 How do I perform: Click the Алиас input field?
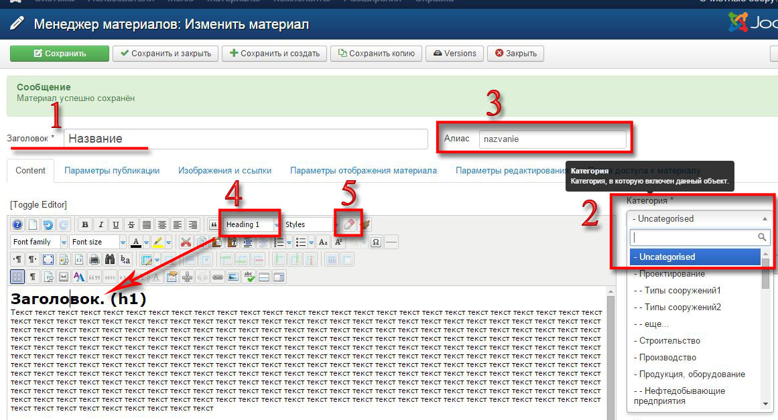coord(552,139)
